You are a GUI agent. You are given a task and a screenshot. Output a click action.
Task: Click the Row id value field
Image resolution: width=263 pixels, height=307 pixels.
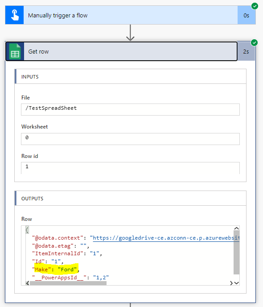coord(131,168)
